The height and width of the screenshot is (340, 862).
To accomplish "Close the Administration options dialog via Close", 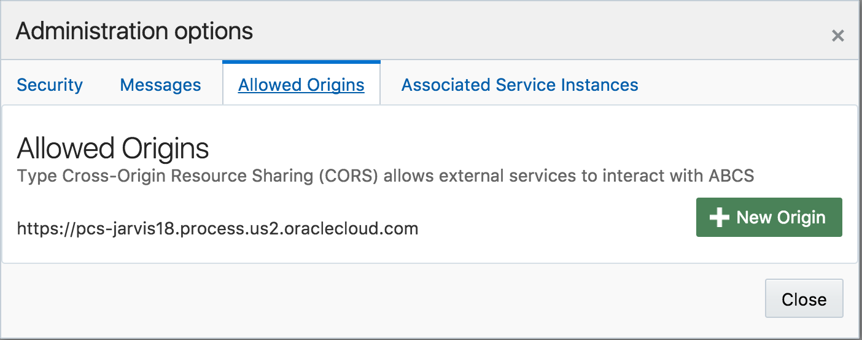I will coord(804,299).
